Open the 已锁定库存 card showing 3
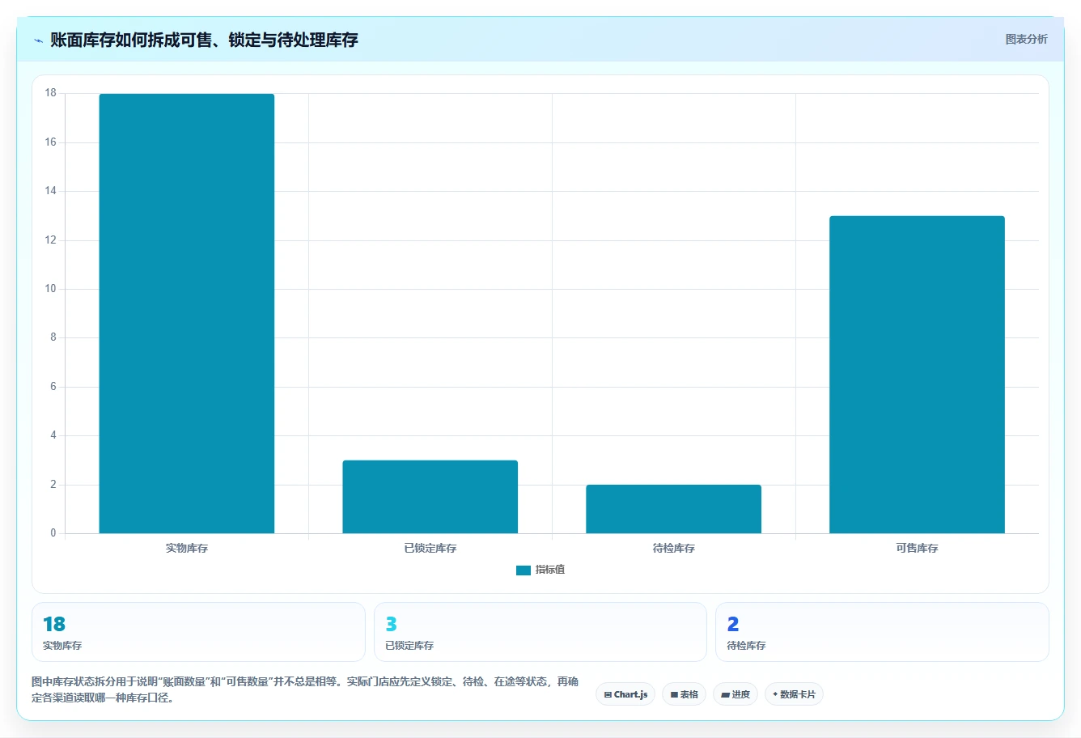This screenshot has height=738, width=1081. (540, 632)
